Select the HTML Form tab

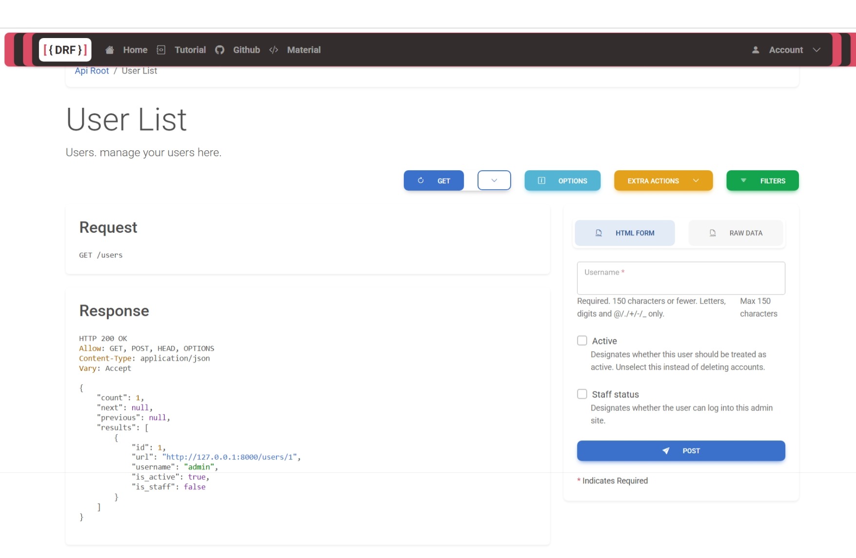pos(625,233)
